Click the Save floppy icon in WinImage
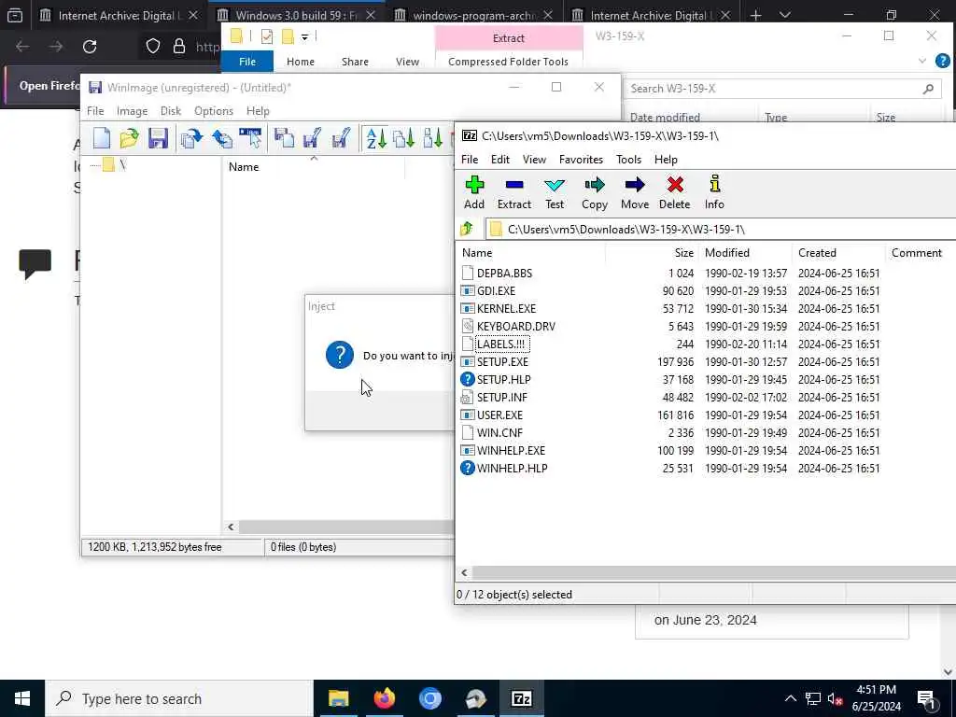Screen dimensions: 956x717 point(158,138)
